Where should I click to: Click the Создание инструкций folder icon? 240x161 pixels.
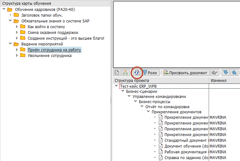click(x=23, y=38)
